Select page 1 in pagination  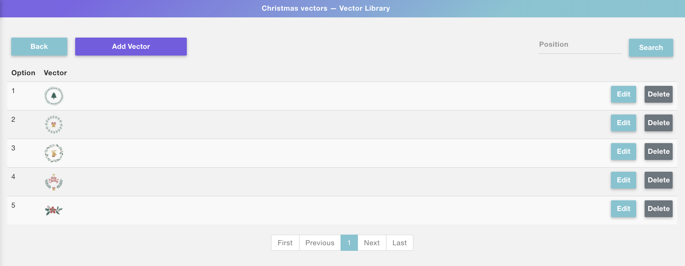(349, 243)
